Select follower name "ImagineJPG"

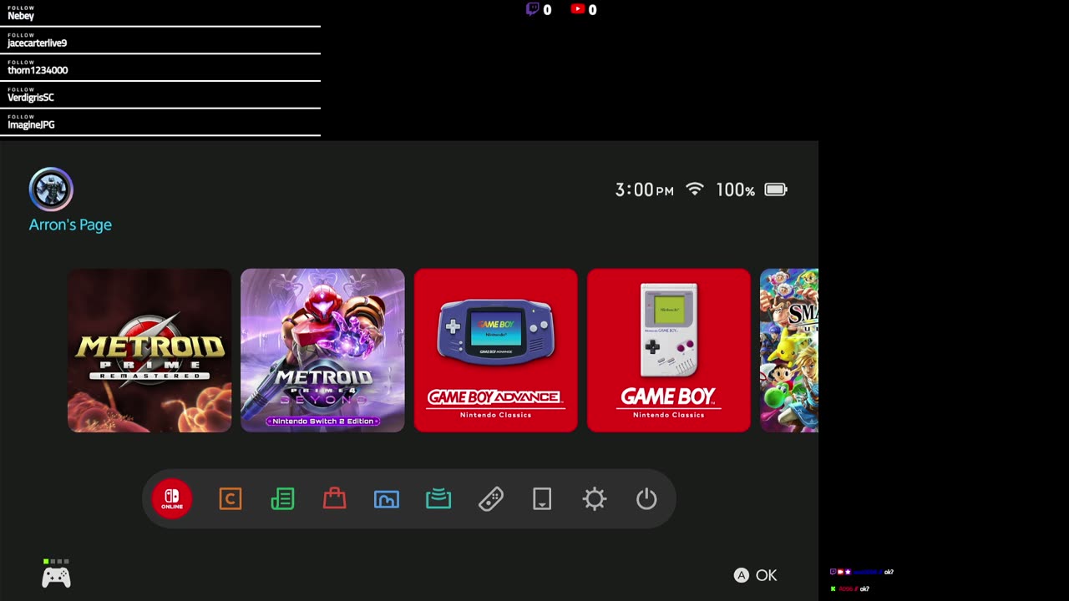tap(32, 124)
